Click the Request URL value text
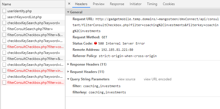220x109 pixels. tap(146, 25)
